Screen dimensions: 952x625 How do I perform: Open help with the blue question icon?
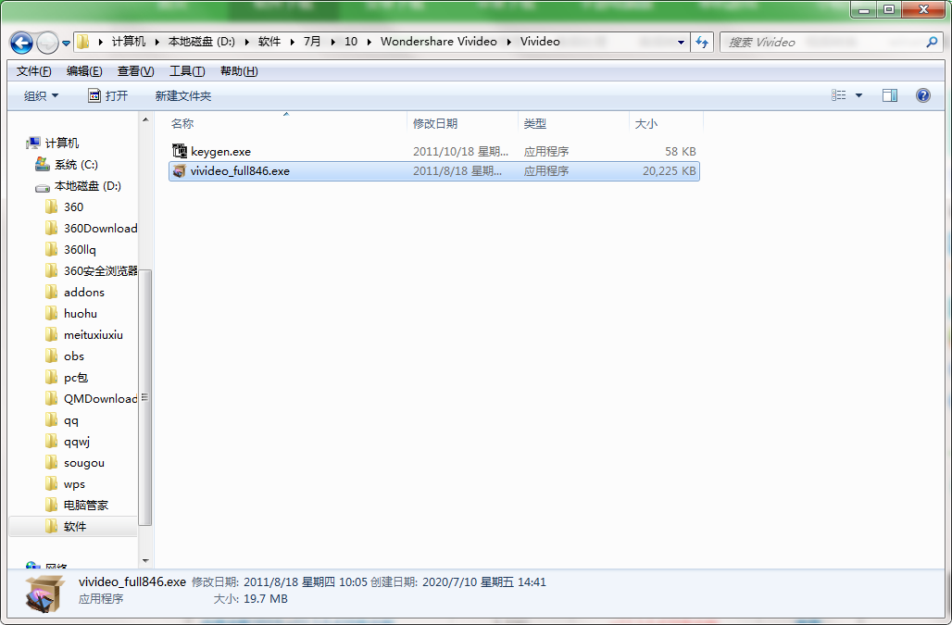923,95
